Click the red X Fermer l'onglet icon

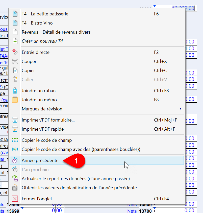(15, 199)
